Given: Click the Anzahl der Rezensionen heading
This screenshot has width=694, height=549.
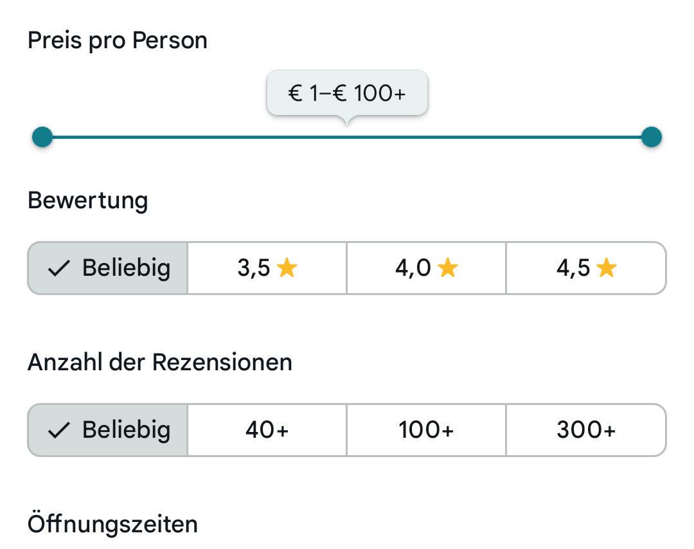Looking at the screenshot, I should pyautogui.click(x=160, y=363).
